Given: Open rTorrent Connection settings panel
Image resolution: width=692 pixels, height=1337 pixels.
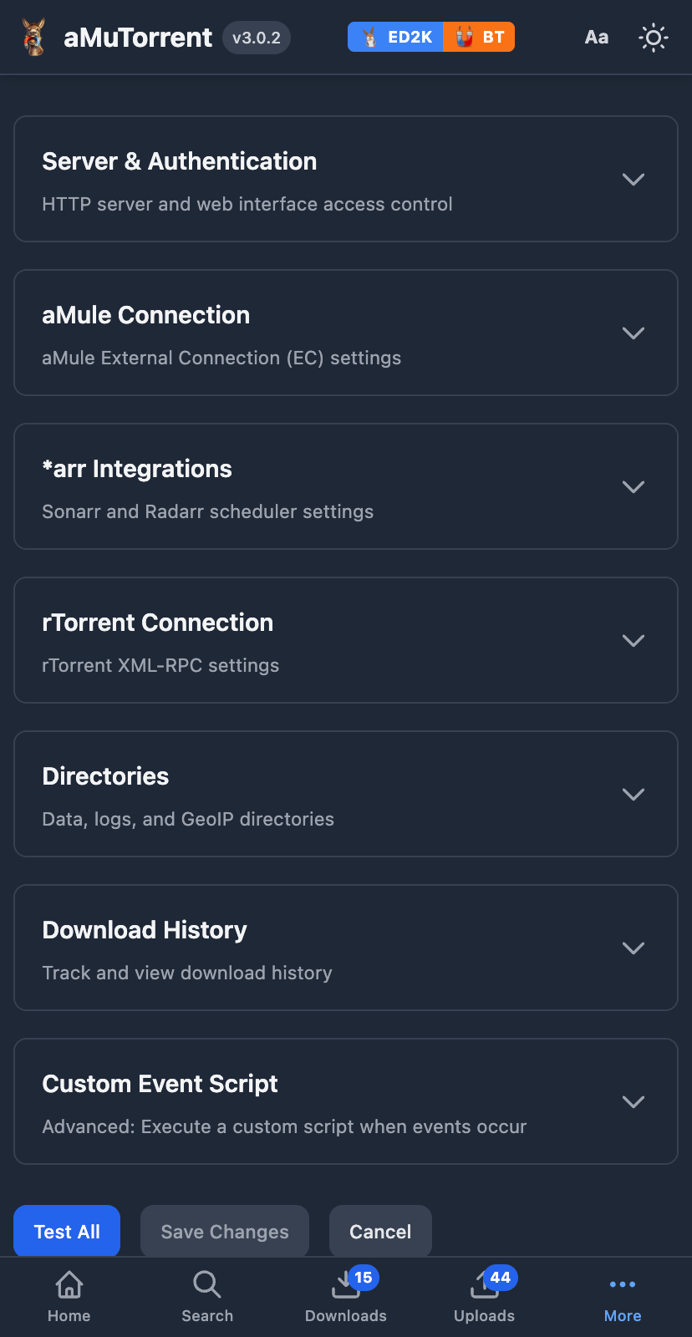Looking at the screenshot, I should click(345, 640).
